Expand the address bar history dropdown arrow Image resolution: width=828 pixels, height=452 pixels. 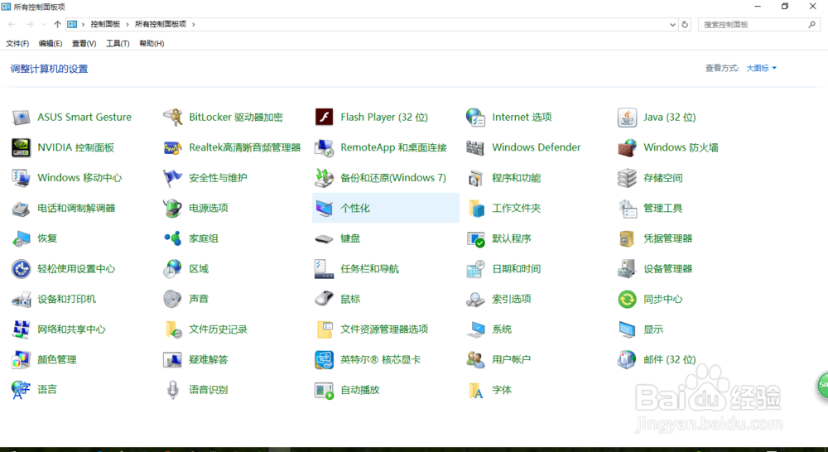[x=672, y=24]
